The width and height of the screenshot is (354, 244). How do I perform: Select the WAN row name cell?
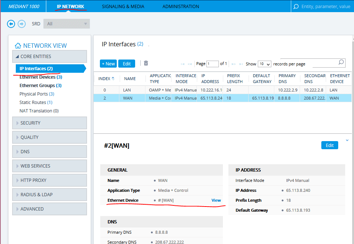132,98
